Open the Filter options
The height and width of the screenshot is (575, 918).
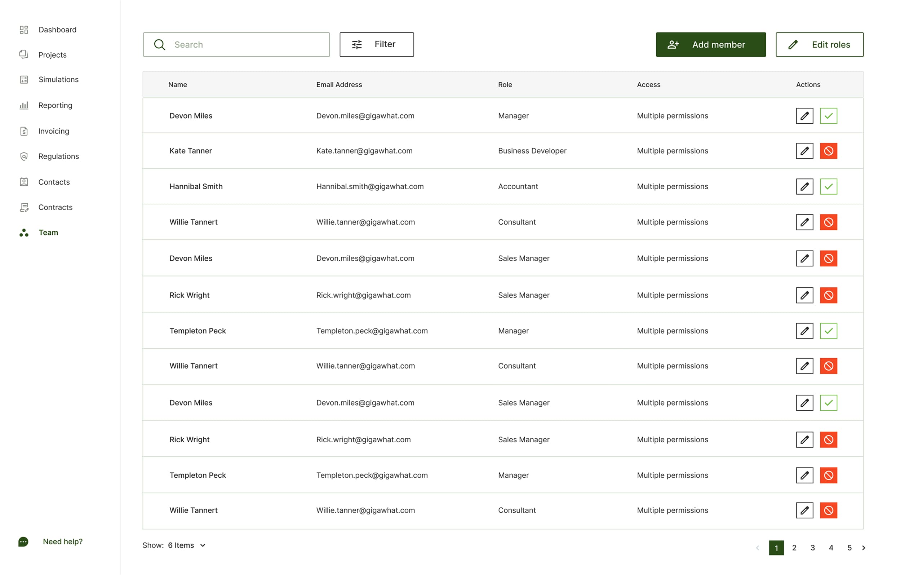[x=376, y=44]
